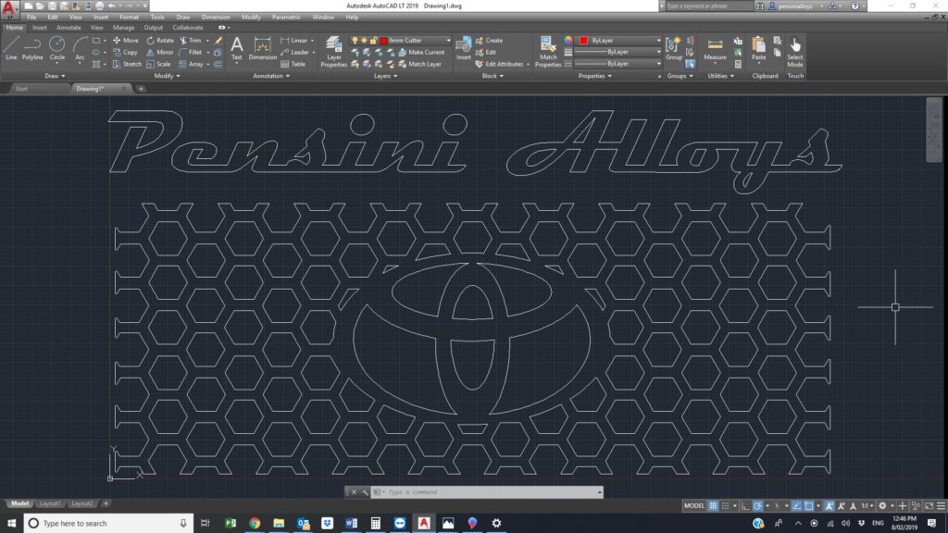Click Create block button
The width and height of the screenshot is (948, 533).
tap(489, 41)
